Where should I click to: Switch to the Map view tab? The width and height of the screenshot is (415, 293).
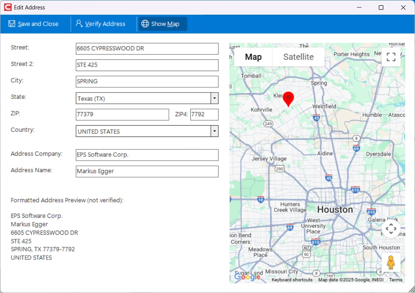[x=253, y=57]
